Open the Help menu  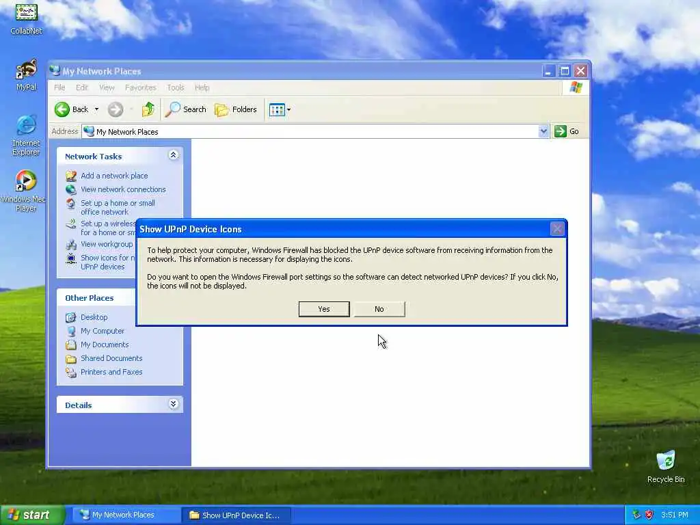pos(202,87)
